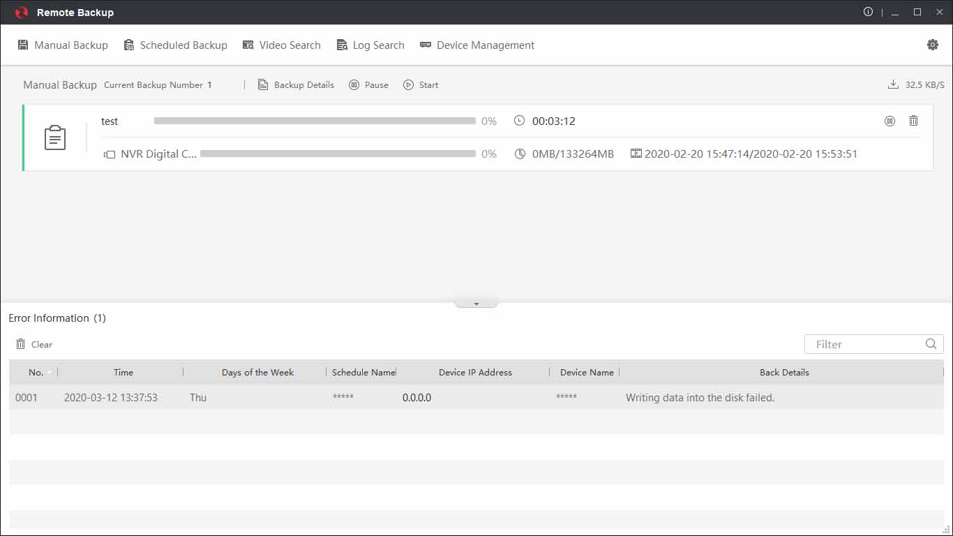Pause all backups from toolbar
The image size is (953, 536).
(x=369, y=85)
